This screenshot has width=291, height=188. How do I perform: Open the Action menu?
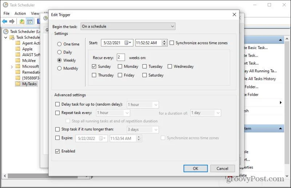20,13
